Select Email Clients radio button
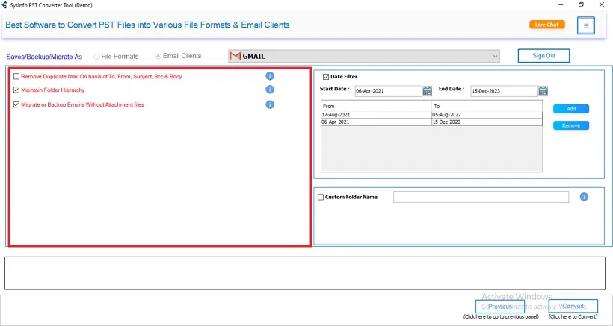Viewport: 613px width, 326px height. pos(158,56)
